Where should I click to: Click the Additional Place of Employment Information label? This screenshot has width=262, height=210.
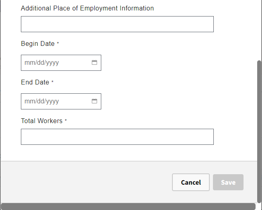click(87, 8)
